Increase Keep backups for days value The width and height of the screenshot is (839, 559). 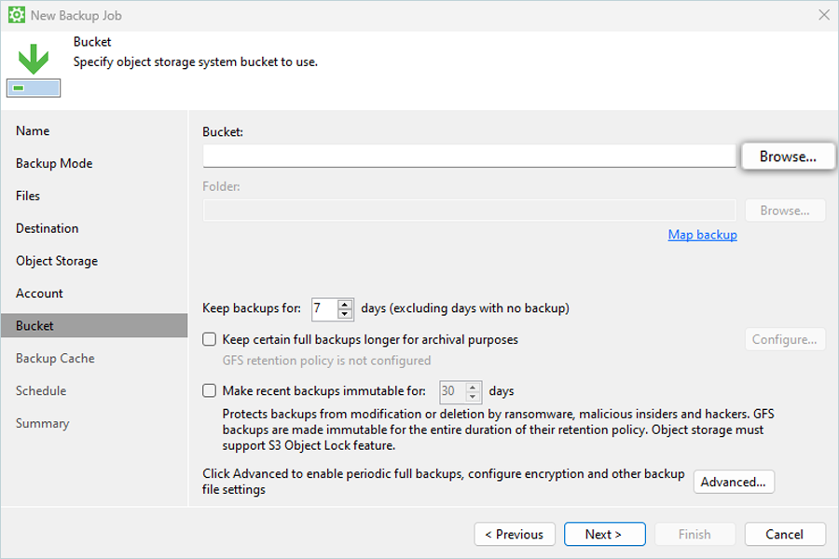(x=345, y=304)
